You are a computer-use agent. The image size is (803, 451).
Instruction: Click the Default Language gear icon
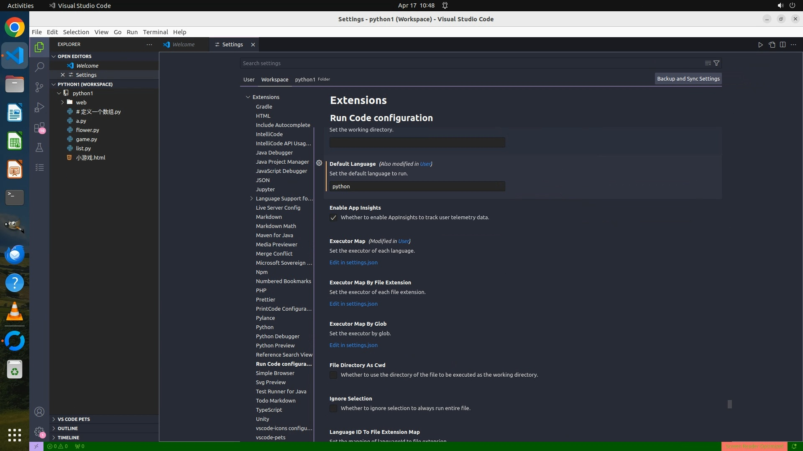pyautogui.click(x=319, y=163)
